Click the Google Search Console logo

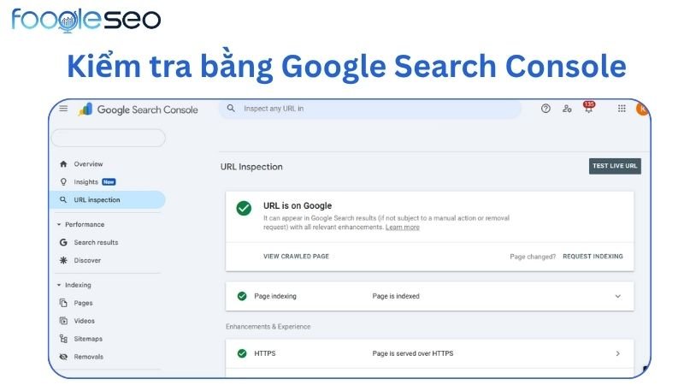pyautogui.click(x=139, y=110)
